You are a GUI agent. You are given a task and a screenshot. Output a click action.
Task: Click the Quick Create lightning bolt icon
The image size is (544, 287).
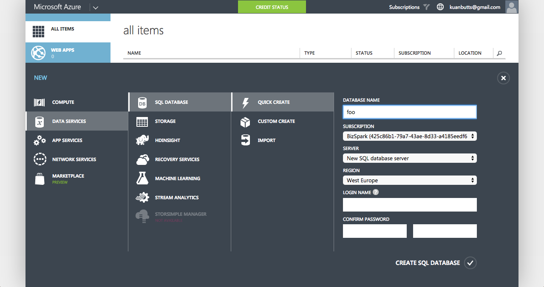[x=245, y=103]
